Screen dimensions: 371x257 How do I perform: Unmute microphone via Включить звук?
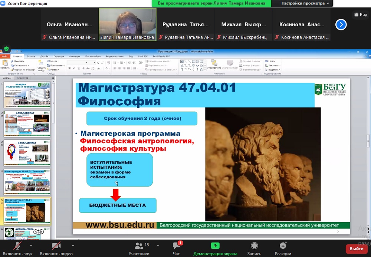coord(17,248)
